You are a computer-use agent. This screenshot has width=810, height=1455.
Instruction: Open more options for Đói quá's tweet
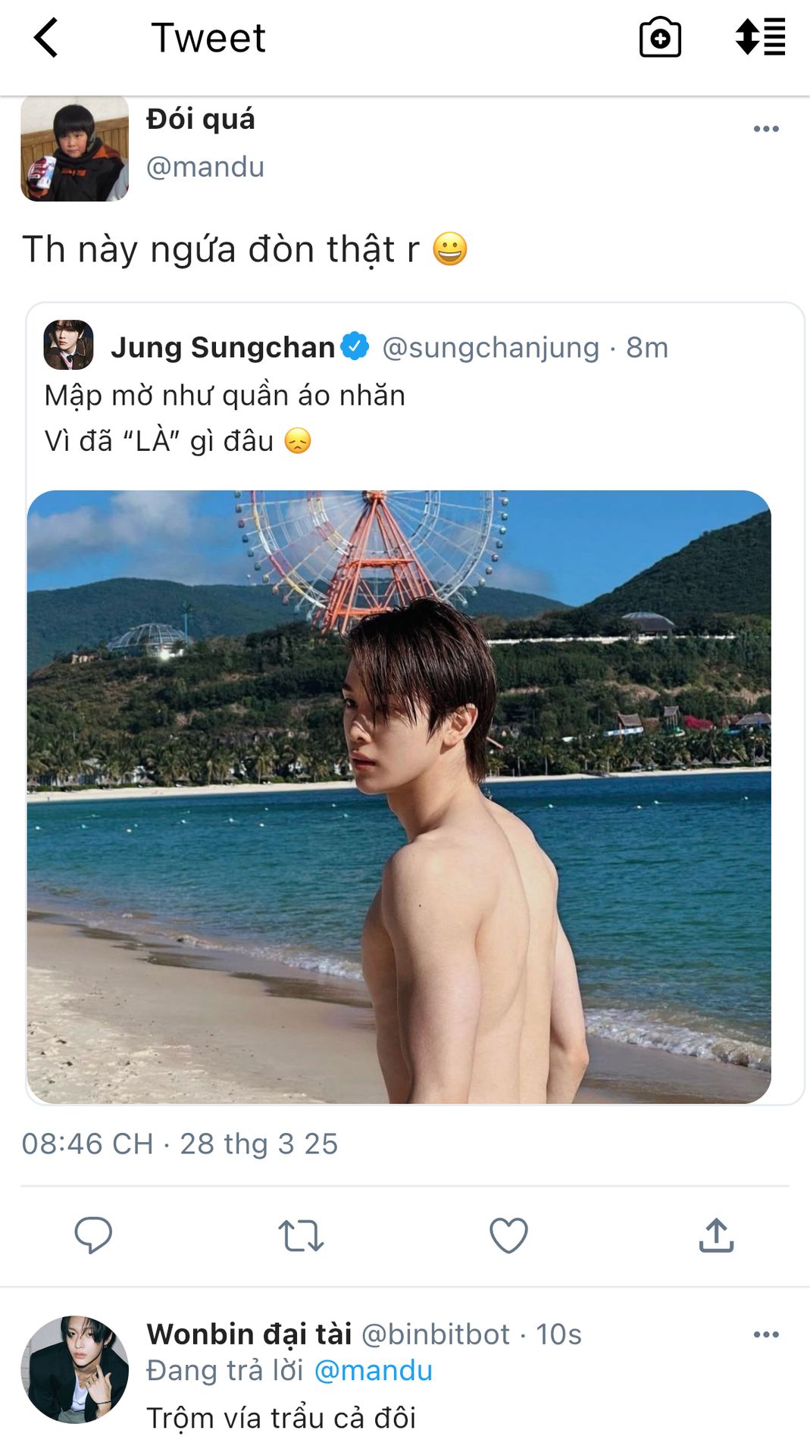pyautogui.click(x=766, y=129)
